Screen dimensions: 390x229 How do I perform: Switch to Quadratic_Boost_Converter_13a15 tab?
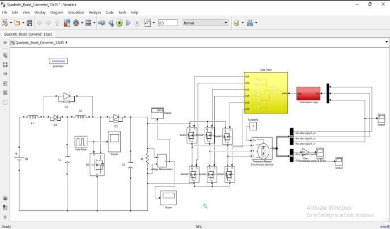28,35
